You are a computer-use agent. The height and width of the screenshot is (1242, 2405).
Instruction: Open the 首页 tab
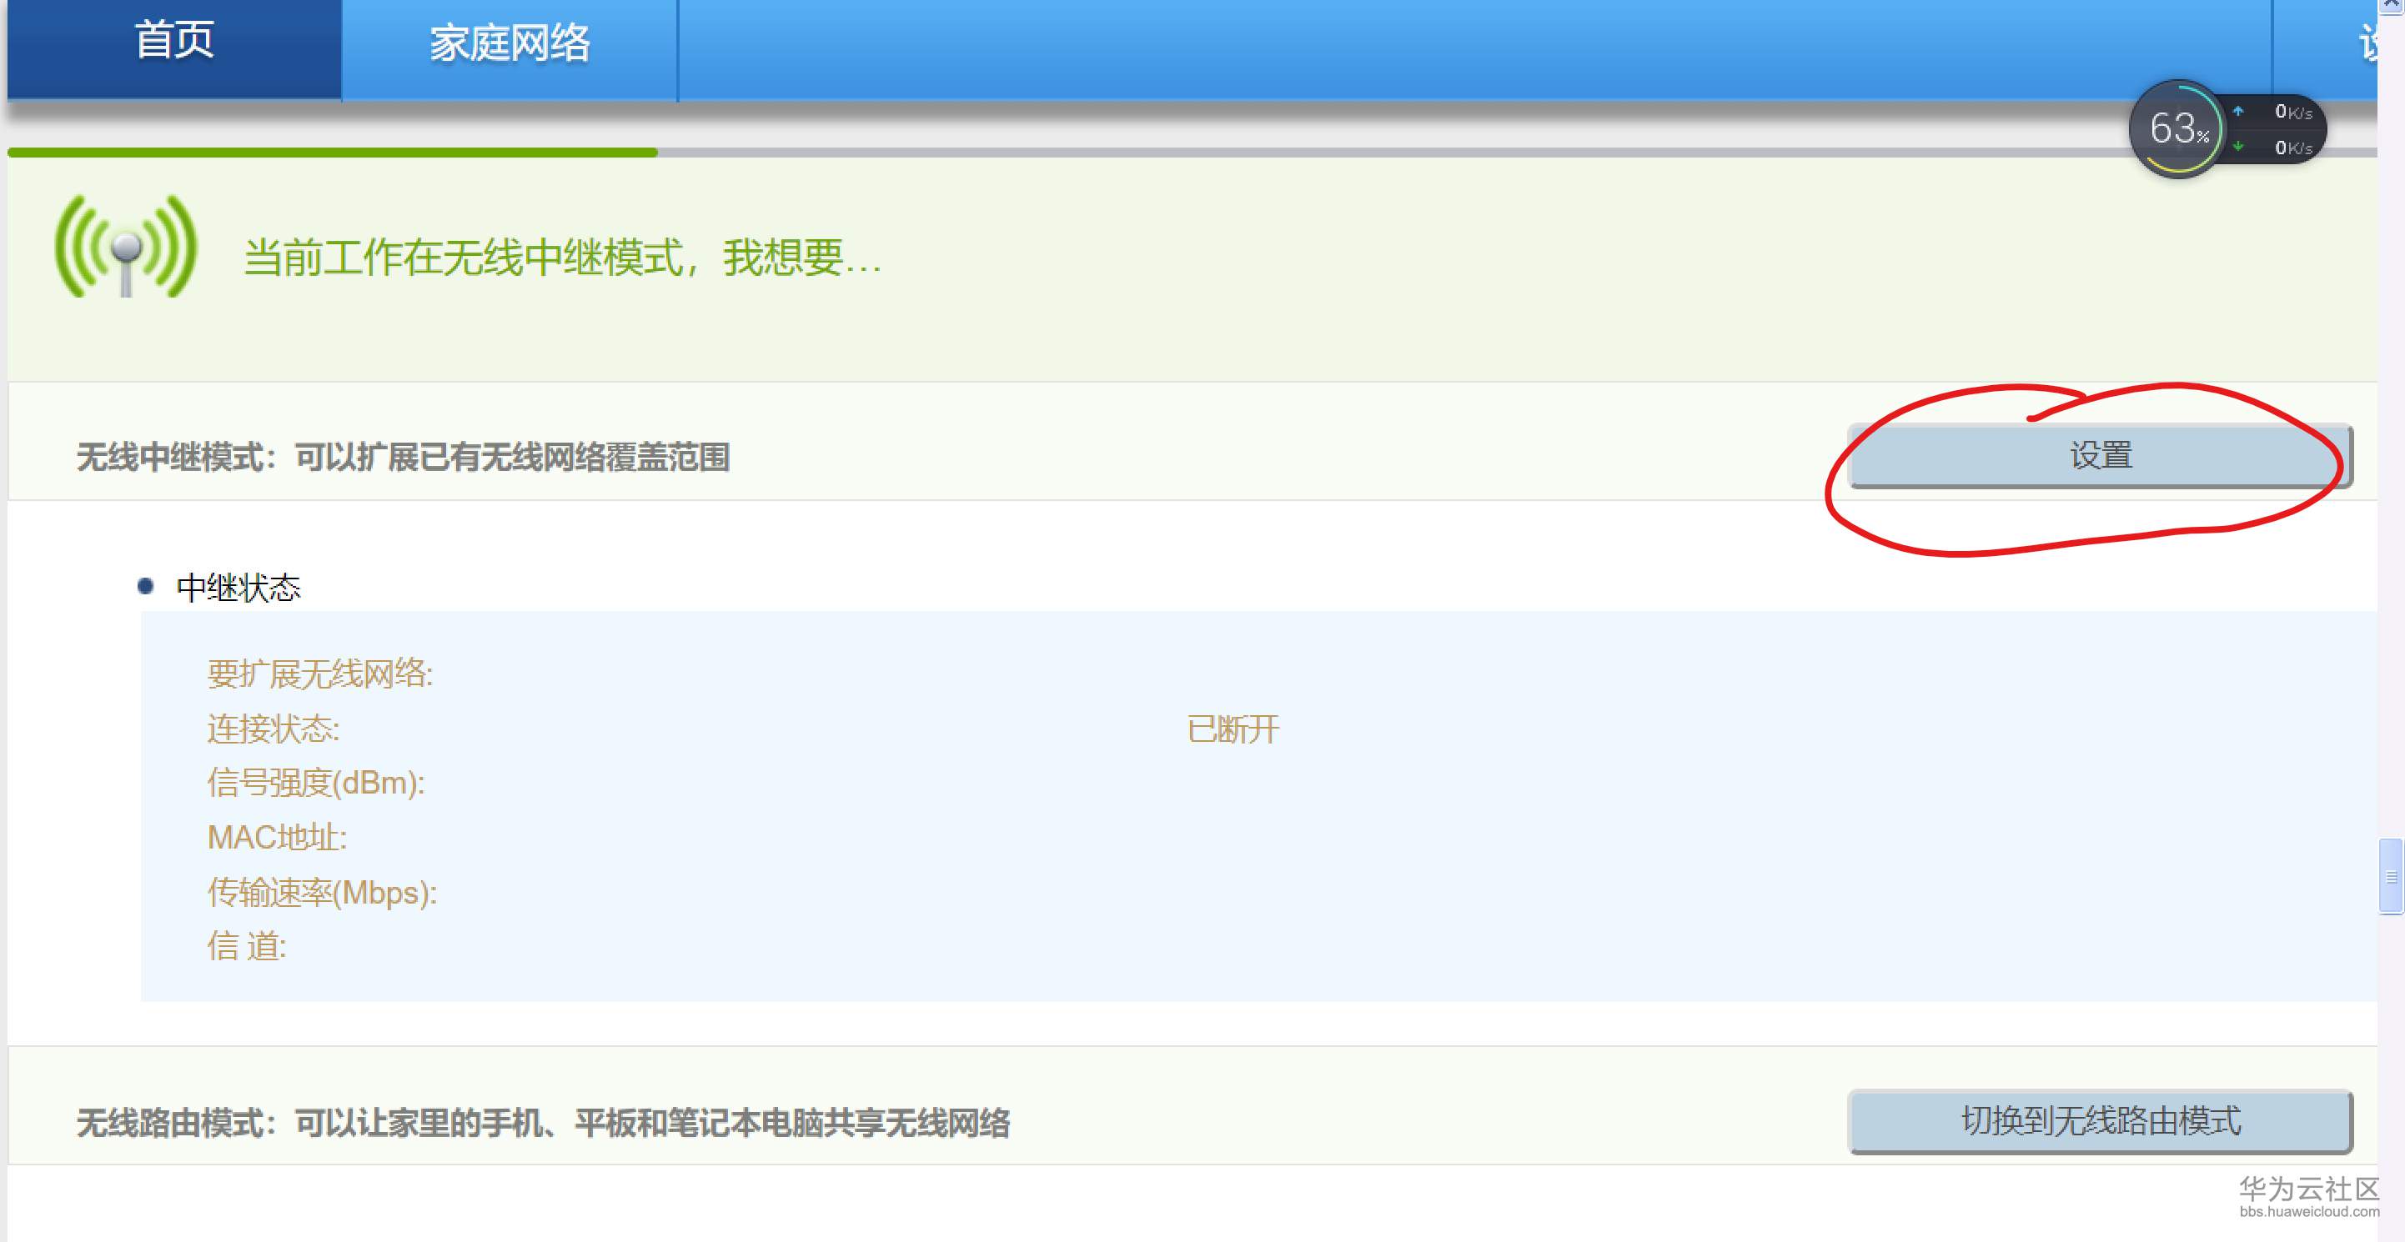[174, 42]
